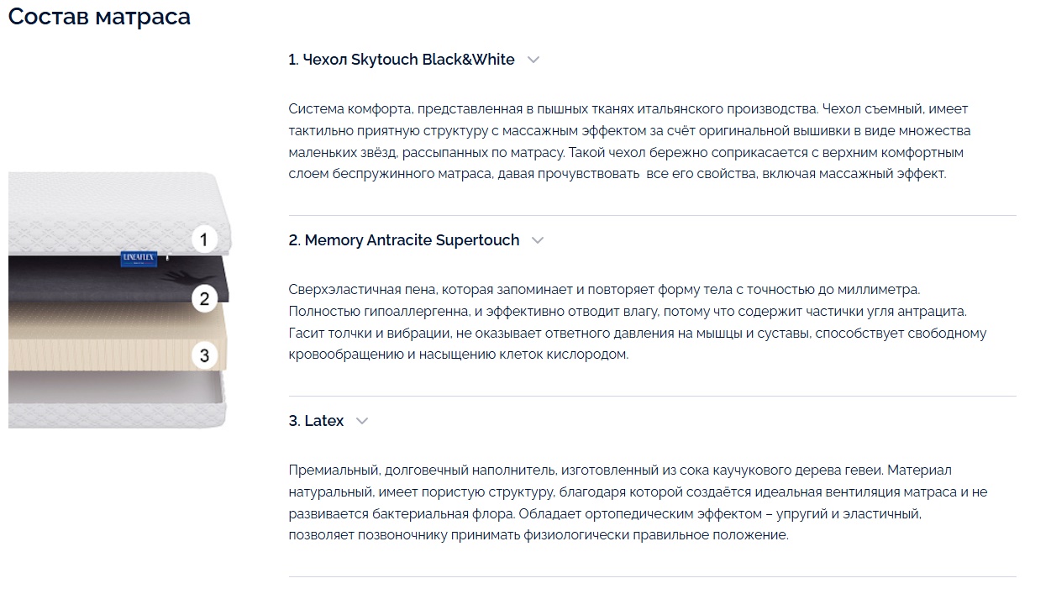
Task: Click the 'Состав матраса' page heading
Action: [x=99, y=16]
